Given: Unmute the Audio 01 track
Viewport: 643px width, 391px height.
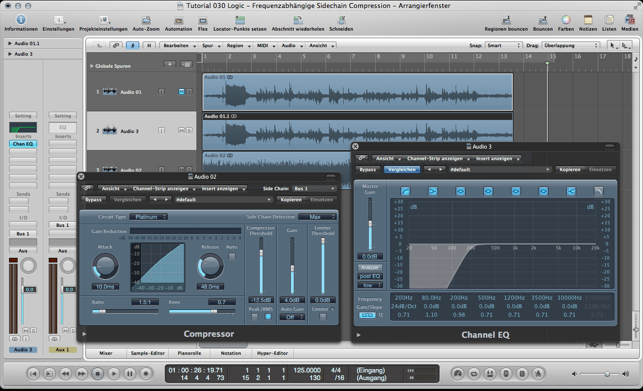Looking at the screenshot, I should point(181,92).
